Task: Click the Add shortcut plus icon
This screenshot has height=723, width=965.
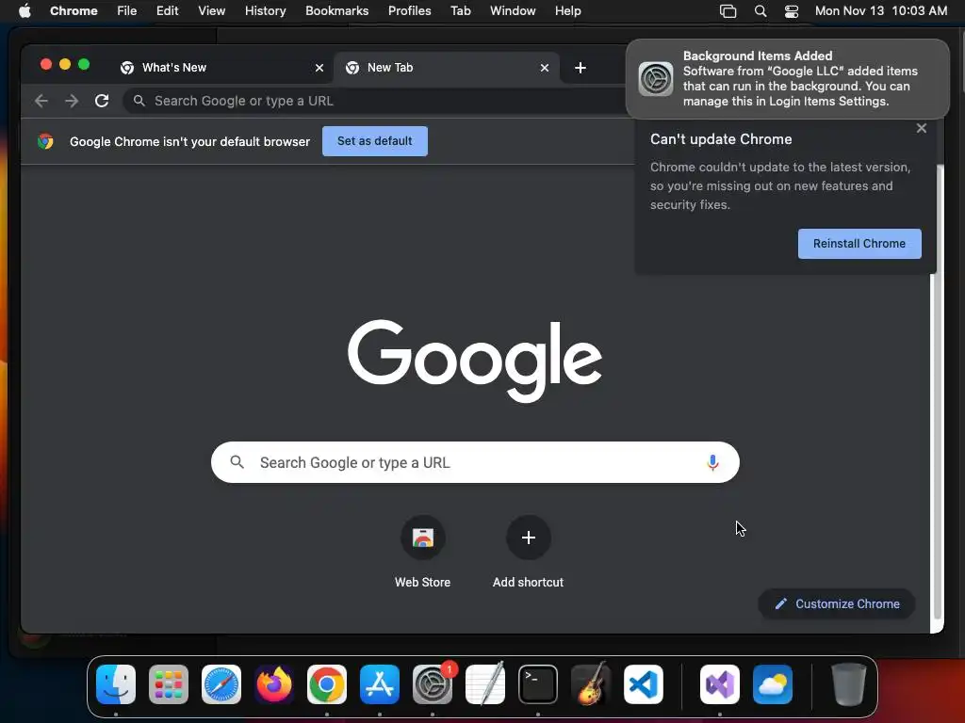Action: click(x=528, y=538)
